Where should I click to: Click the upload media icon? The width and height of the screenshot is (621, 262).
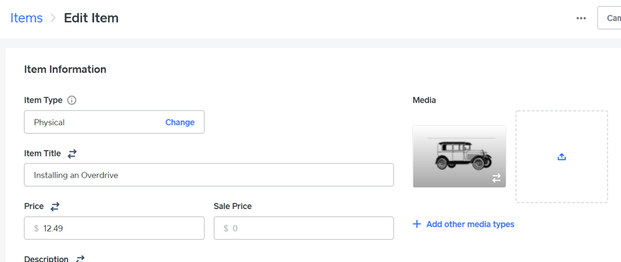coord(561,157)
